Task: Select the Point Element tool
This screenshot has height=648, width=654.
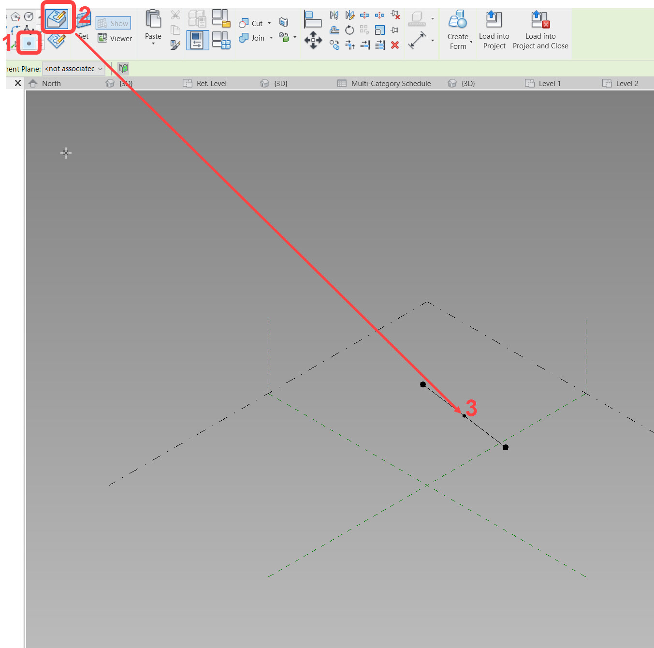Action: point(29,43)
